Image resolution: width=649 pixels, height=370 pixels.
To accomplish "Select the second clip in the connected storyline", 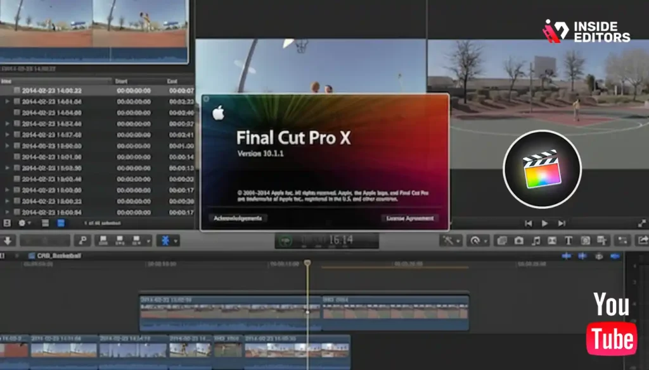I will tap(395, 312).
